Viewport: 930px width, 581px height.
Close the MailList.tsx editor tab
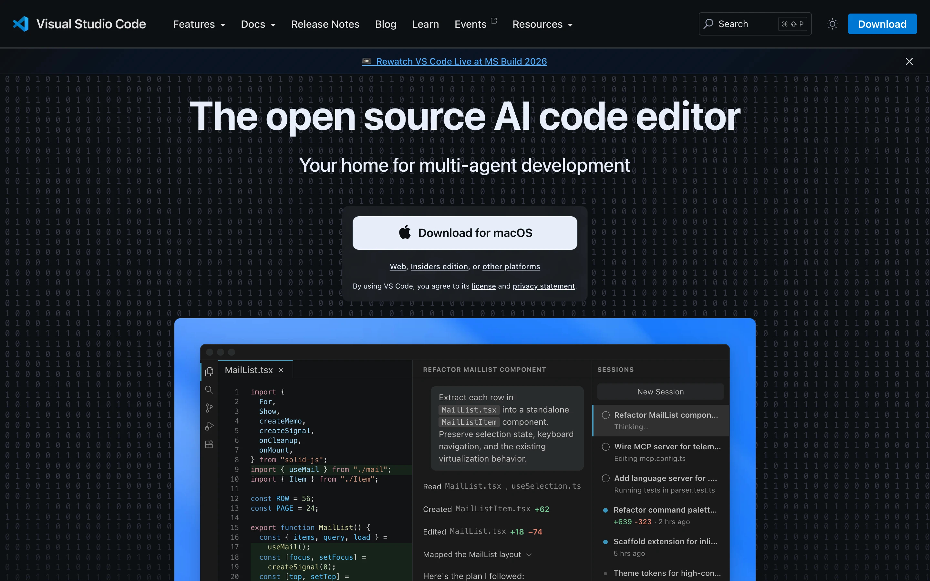(281, 370)
